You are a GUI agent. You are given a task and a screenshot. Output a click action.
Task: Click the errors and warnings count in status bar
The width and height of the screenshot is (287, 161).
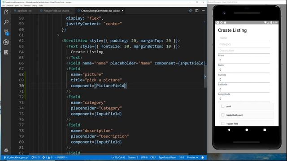coord(48,157)
